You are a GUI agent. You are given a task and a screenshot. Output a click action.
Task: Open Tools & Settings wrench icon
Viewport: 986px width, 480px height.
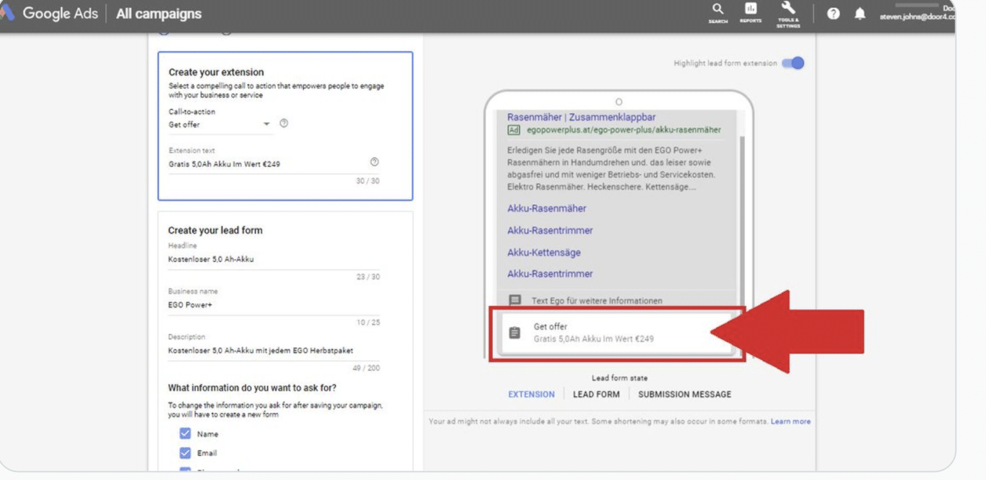click(788, 10)
